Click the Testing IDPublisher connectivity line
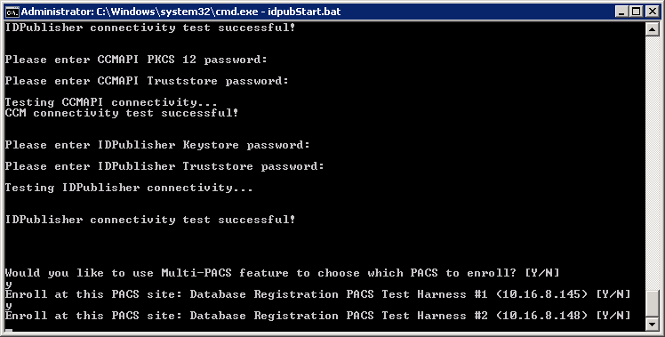The width and height of the screenshot is (665, 337). (x=129, y=188)
